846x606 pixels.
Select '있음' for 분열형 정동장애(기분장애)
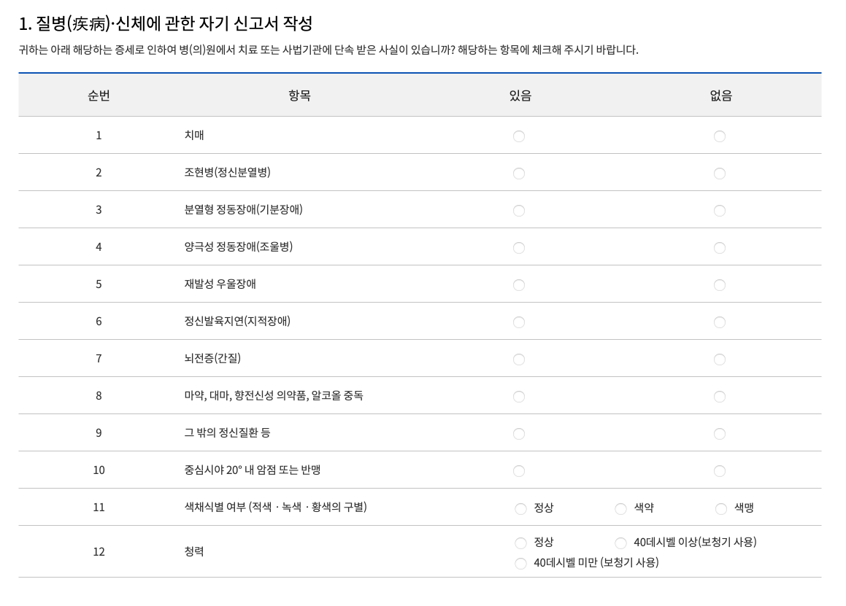coord(519,210)
